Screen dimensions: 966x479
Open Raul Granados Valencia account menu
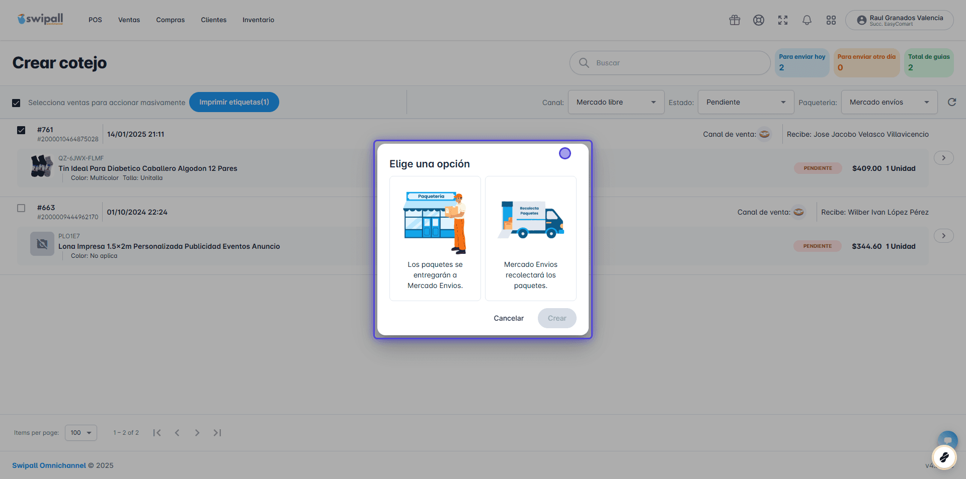pyautogui.click(x=900, y=20)
